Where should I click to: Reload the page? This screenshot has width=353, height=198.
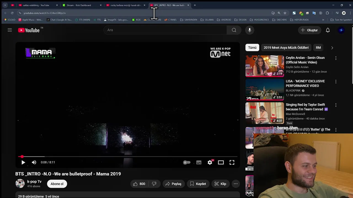click(12, 13)
